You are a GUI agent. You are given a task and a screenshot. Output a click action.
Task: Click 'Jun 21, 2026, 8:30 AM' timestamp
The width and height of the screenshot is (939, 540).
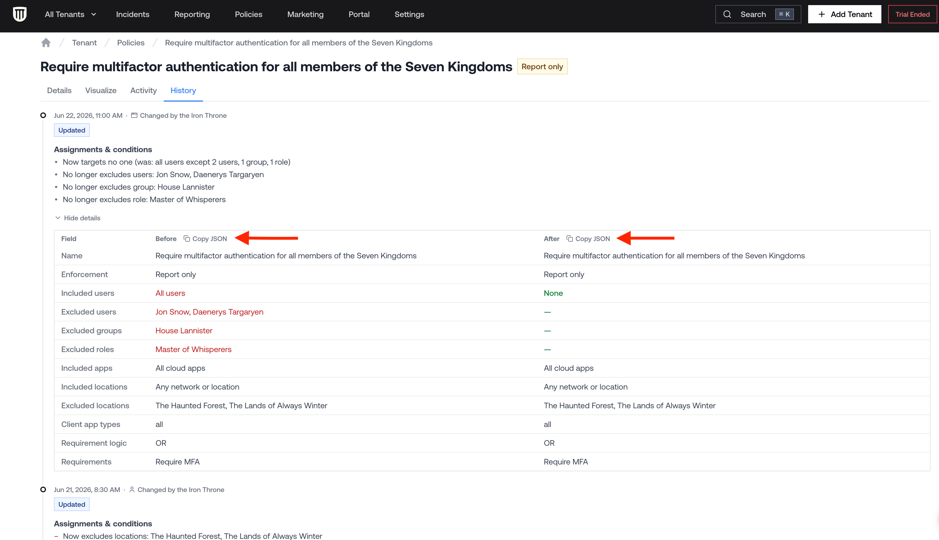(x=87, y=489)
